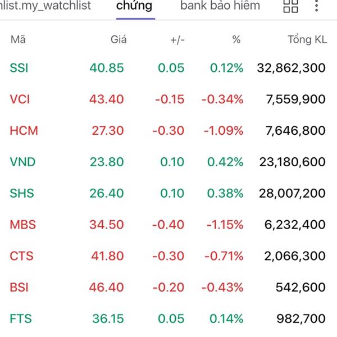This screenshot has height=337, width=337.
Task: Click the SSI price 40.85
Action: pos(107,68)
